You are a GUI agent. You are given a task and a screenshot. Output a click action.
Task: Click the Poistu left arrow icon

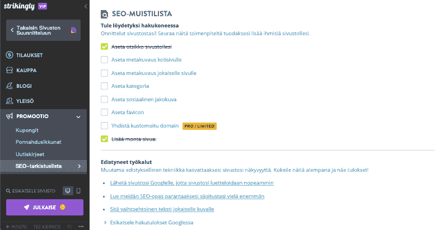pyautogui.click(x=8, y=227)
